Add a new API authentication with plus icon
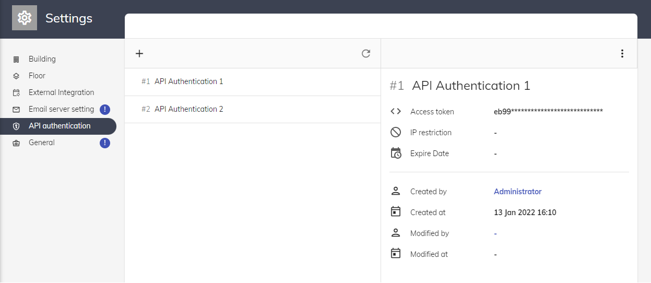The height and width of the screenshot is (283, 651). [x=139, y=53]
